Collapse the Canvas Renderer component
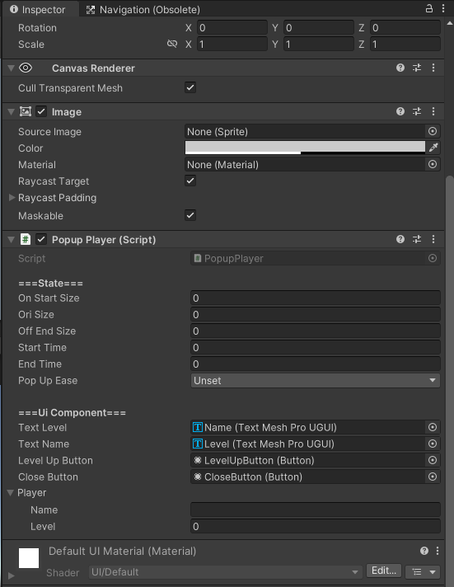 [x=12, y=68]
